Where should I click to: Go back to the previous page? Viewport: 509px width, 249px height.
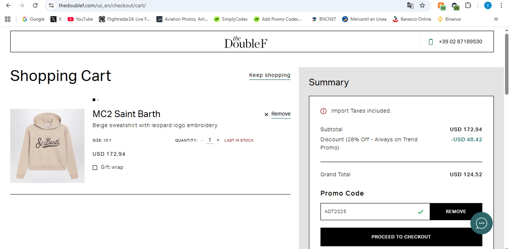click(8, 5)
